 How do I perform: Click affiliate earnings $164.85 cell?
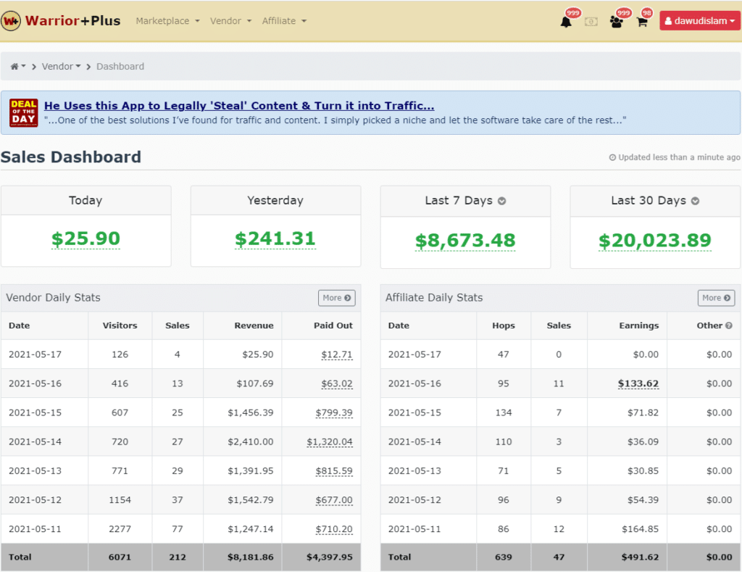pyautogui.click(x=640, y=529)
